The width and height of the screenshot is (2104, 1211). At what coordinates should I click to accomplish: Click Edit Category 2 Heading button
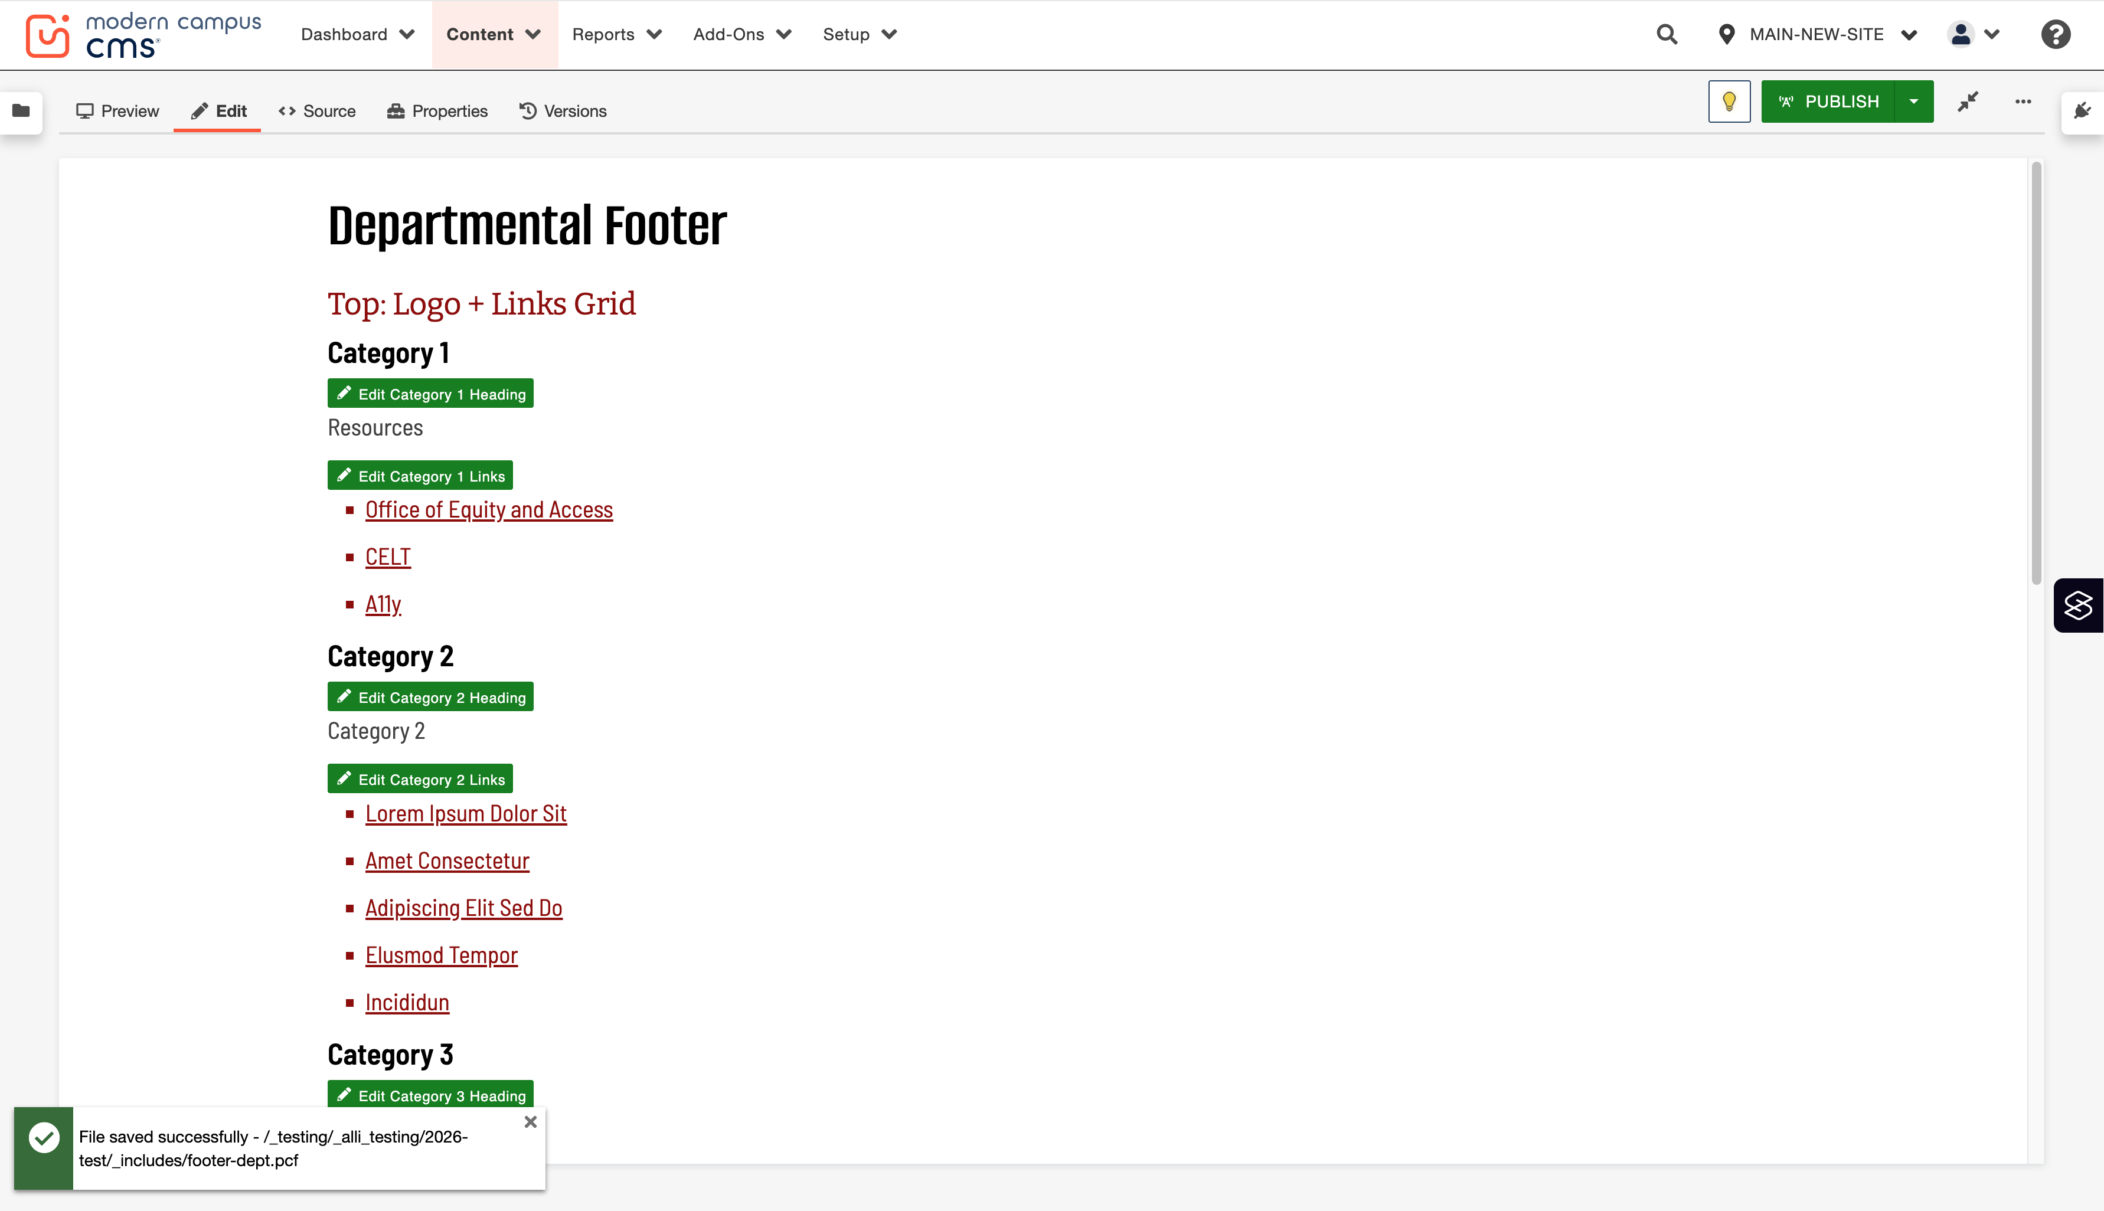point(430,697)
